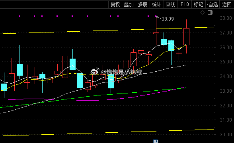Click the 38.00 price axis label
This screenshot has height=143, width=234.
click(226, 18)
